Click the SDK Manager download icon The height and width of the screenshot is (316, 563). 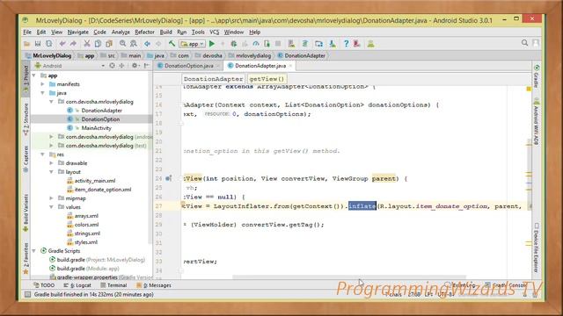[x=333, y=44]
